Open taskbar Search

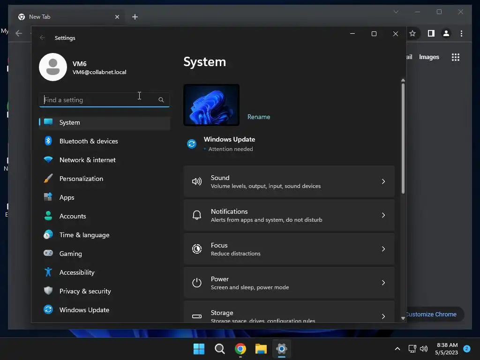point(219,349)
